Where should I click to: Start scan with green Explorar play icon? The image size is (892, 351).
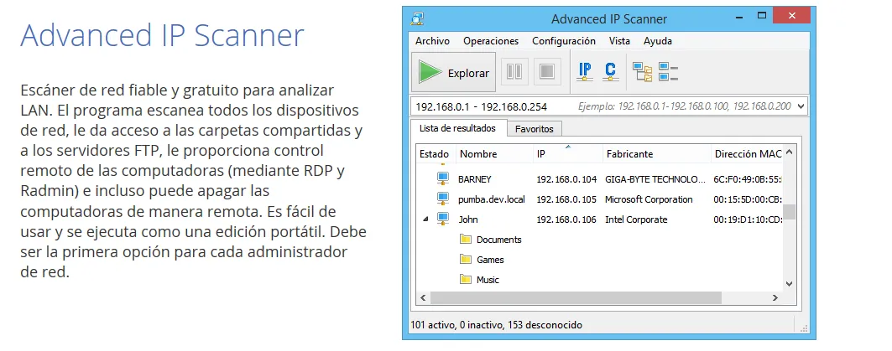click(430, 72)
